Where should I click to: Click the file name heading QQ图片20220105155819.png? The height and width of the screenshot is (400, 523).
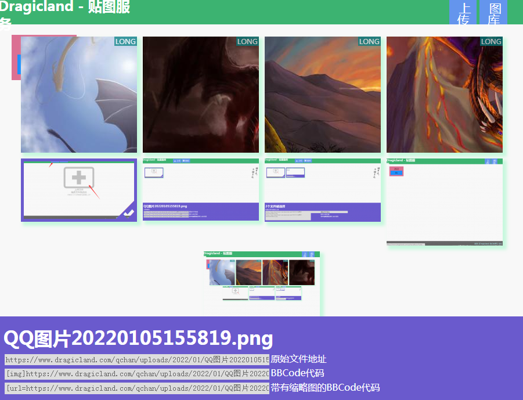tap(138, 338)
